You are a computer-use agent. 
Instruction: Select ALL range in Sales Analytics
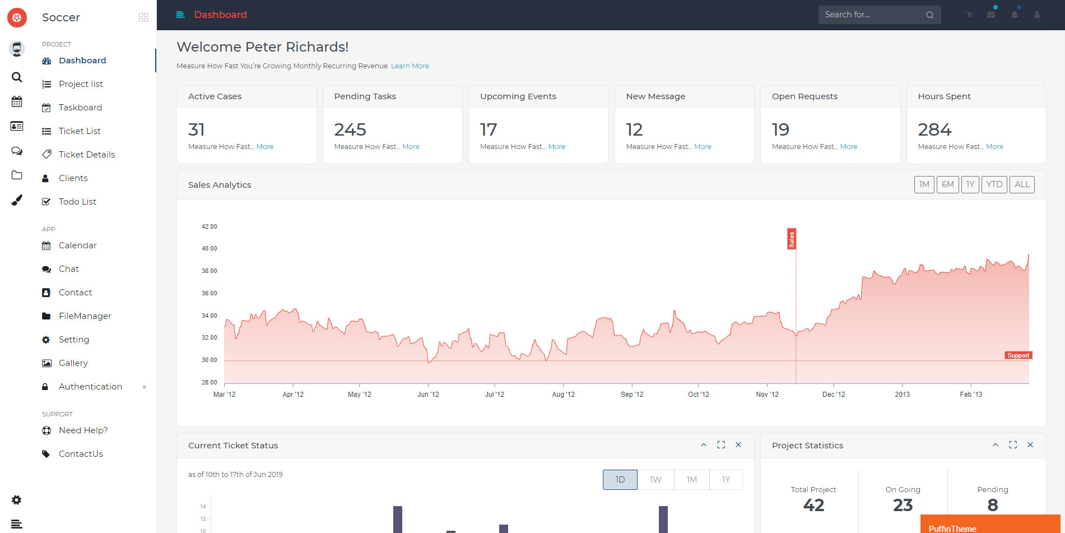click(1022, 184)
